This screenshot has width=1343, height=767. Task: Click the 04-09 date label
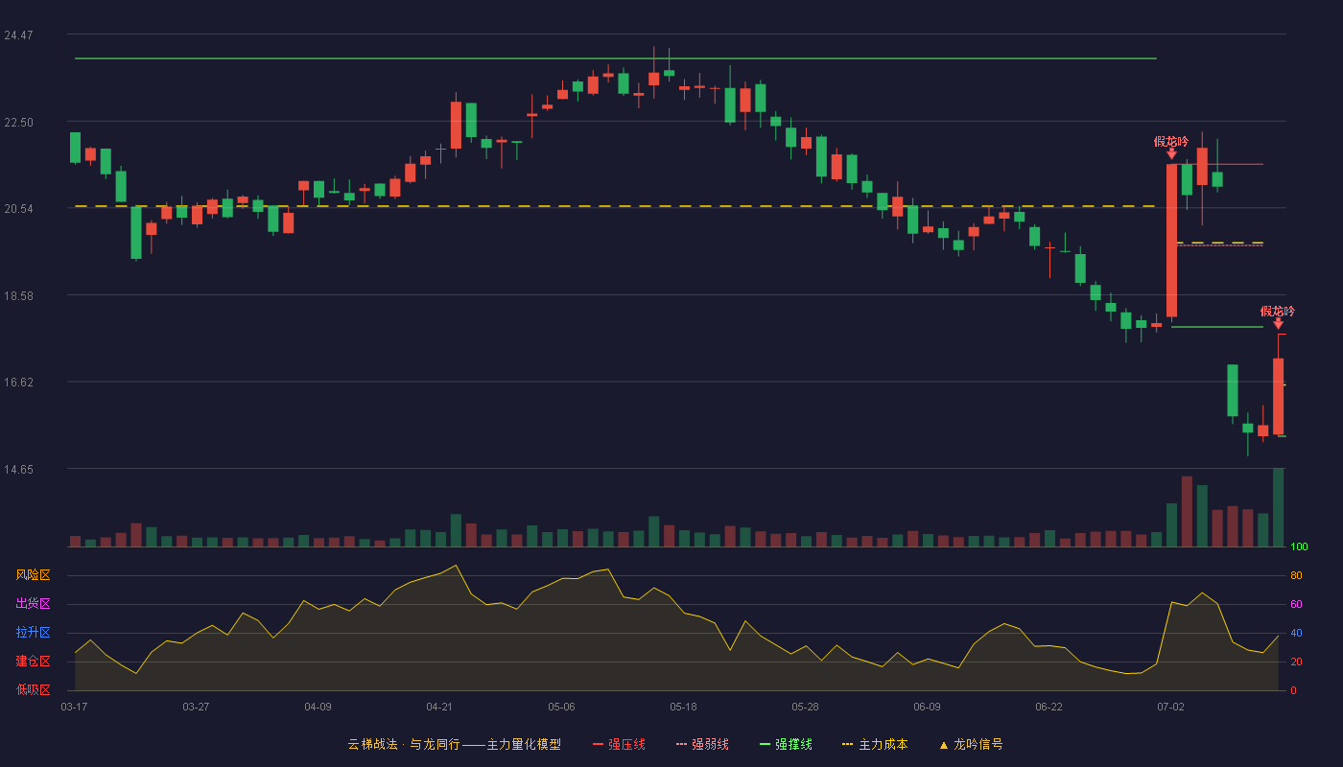click(318, 707)
